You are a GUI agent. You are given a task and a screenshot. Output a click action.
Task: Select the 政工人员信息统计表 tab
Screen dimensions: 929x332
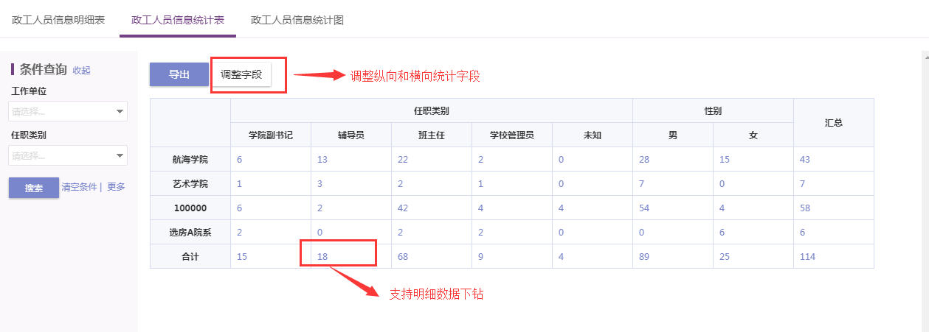tap(178, 20)
